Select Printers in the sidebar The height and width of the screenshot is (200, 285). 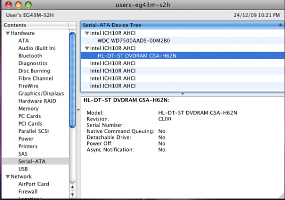coord(28,146)
